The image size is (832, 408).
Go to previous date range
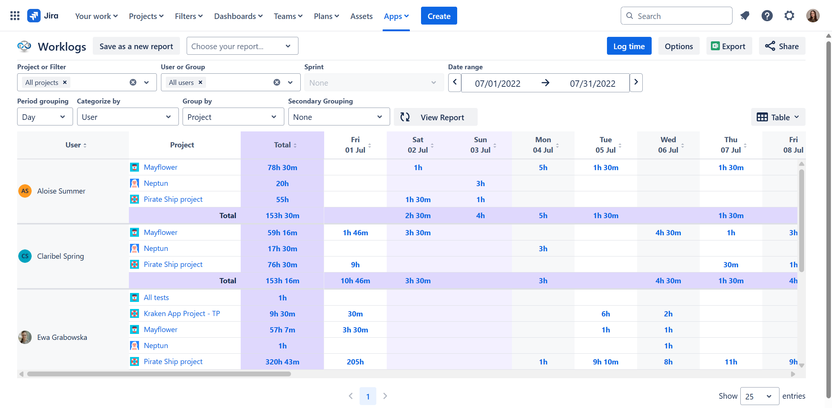point(455,82)
